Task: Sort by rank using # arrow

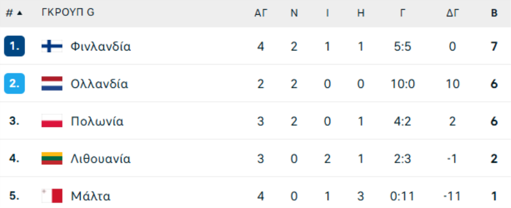Action: (14, 13)
